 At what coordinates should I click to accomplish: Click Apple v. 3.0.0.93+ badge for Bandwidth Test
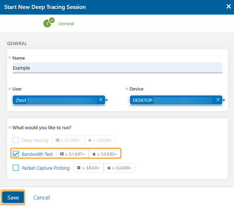tap(104, 154)
